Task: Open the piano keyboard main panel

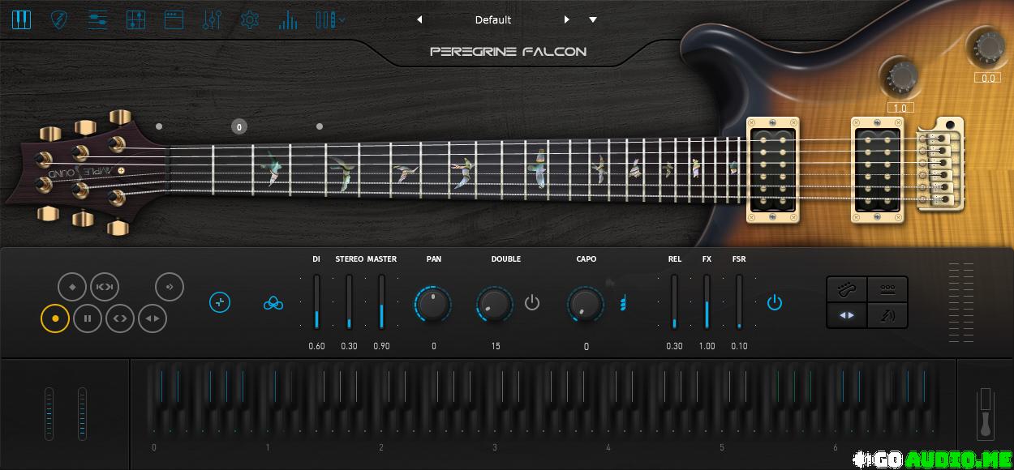Action: (x=21, y=20)
